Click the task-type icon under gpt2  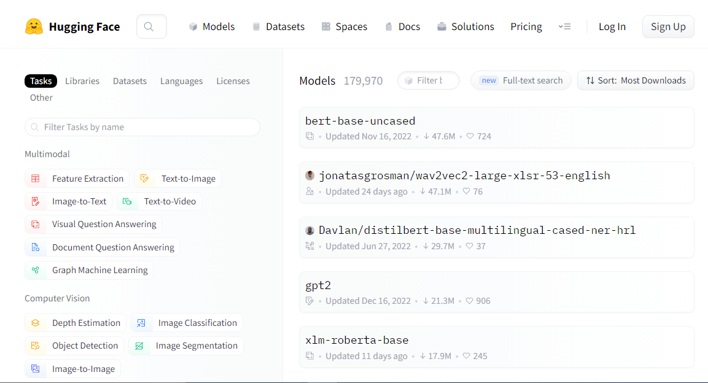click(x=309, y=301)
